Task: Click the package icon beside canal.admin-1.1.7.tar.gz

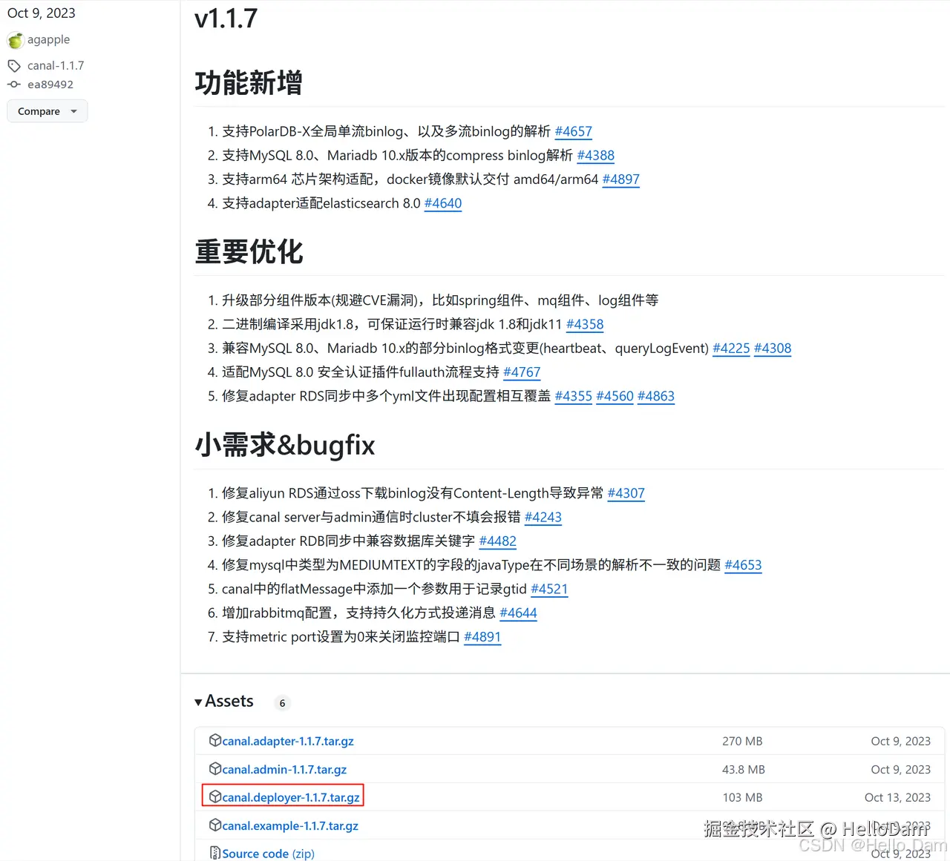Action: [x=214, y=768]
